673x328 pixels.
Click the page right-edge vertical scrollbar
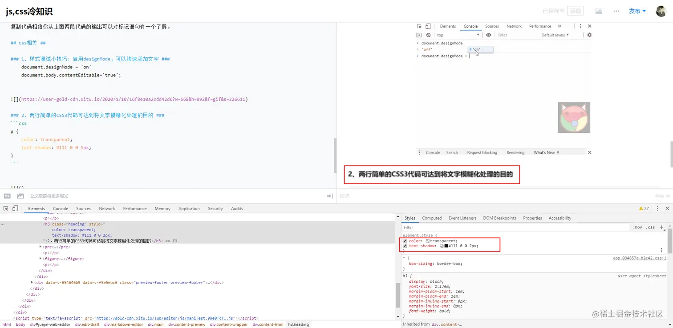(671, 153)
